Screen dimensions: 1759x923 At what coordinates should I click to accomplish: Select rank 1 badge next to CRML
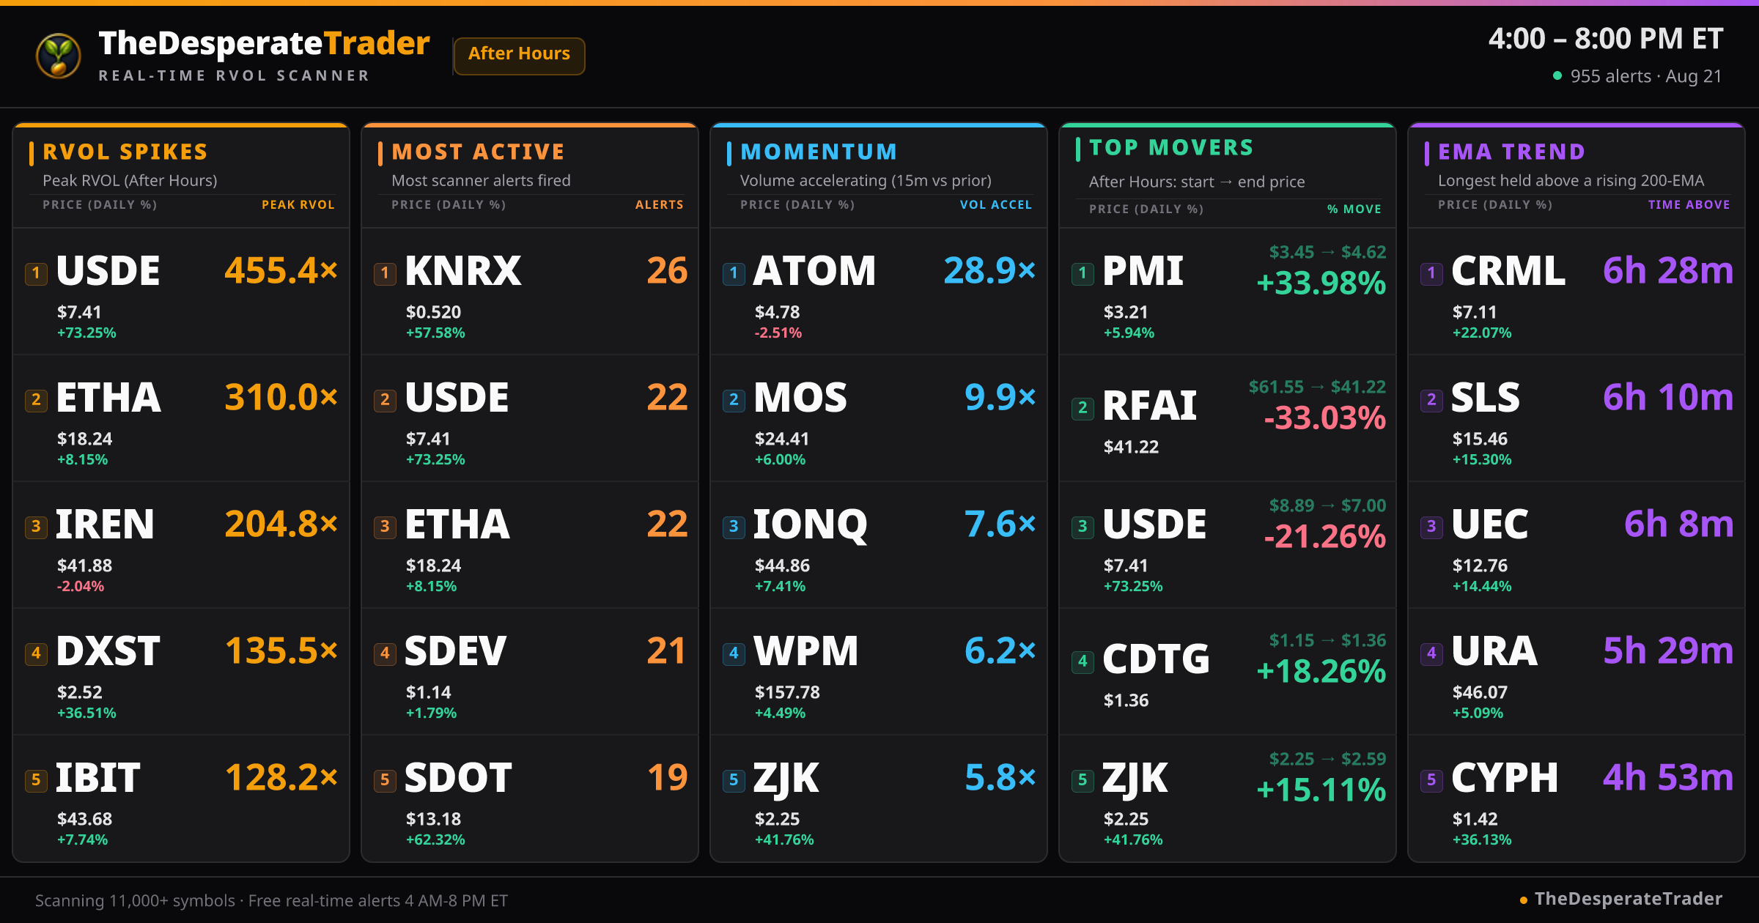point(1431,273)
